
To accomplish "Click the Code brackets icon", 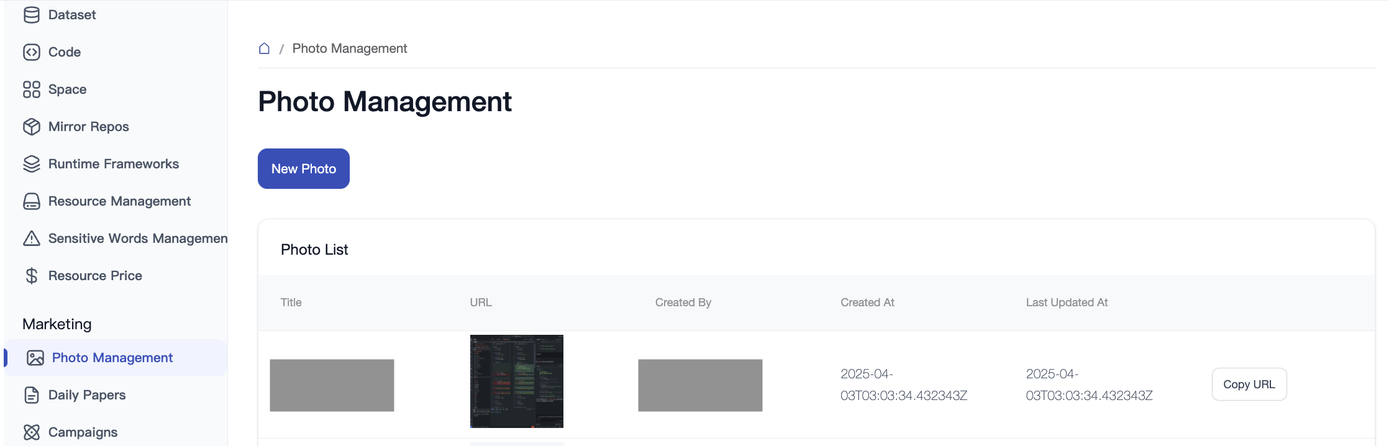I will coord(32,52).
